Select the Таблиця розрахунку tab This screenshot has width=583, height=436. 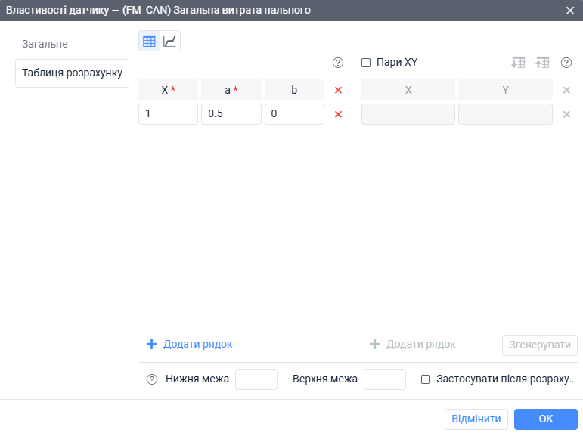click(72, 73)
